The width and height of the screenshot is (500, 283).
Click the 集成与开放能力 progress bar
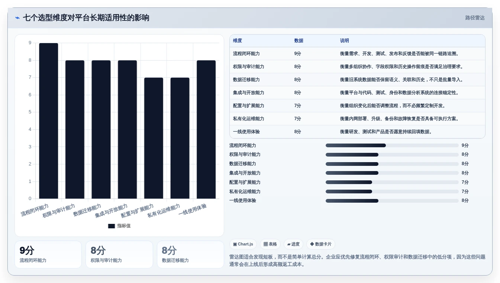[392, 173]
